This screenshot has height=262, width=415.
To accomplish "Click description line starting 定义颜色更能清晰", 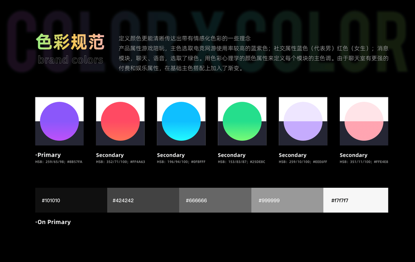I will coord(185,38).
